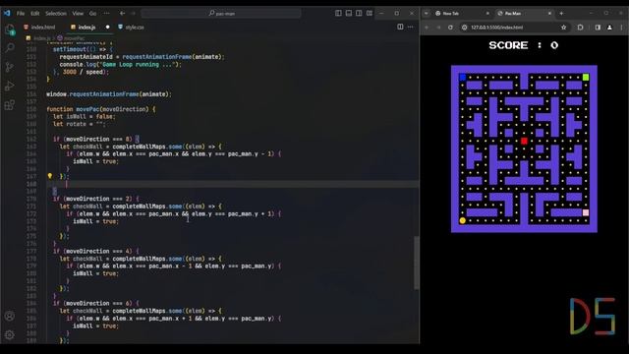Click index.js in the breadcrumb
This screenshot has width=629, height=354.
pyautogui.click(x=41, y=38)
